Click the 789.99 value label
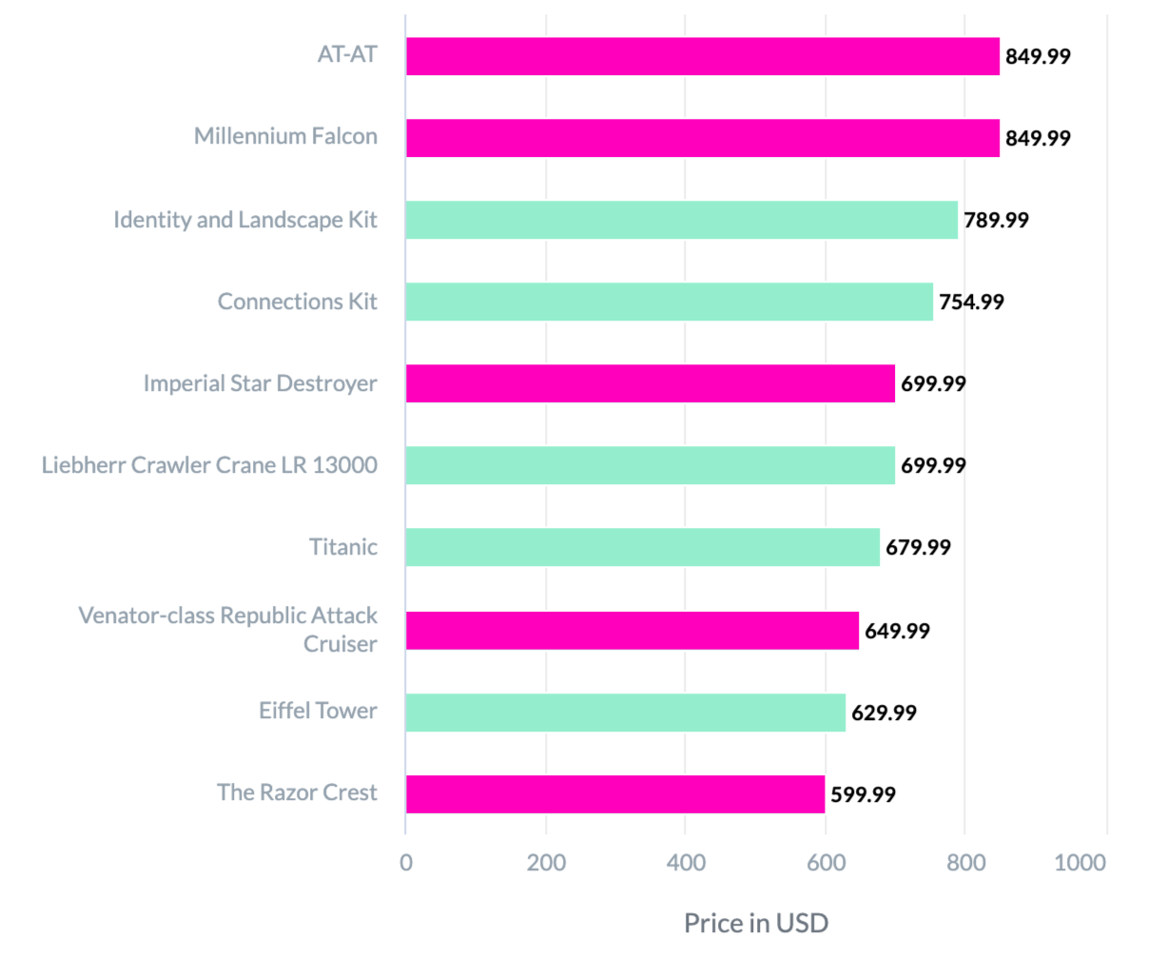The image size is (1167, 957). coord(996,221)
